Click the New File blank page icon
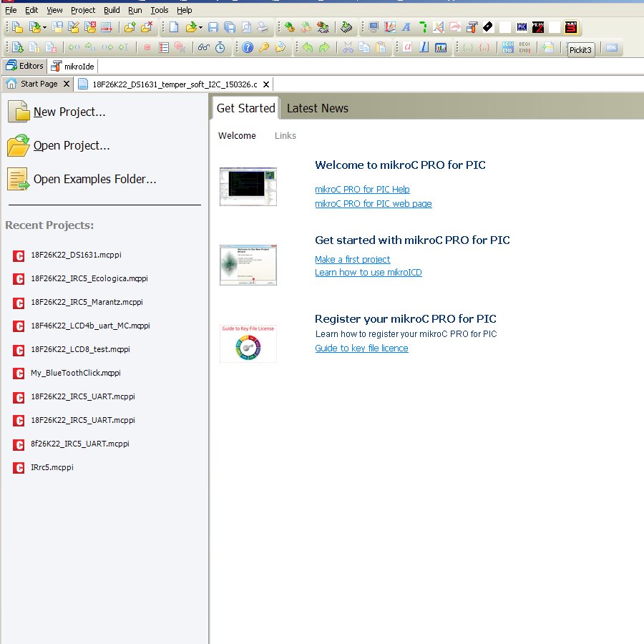Screen dimensions: 644x644 (x=174, y=27)
